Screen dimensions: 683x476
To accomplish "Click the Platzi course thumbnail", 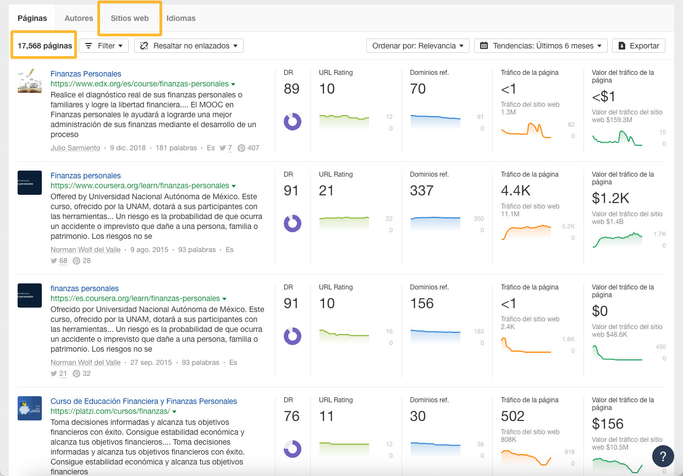I will pos(29,409).
